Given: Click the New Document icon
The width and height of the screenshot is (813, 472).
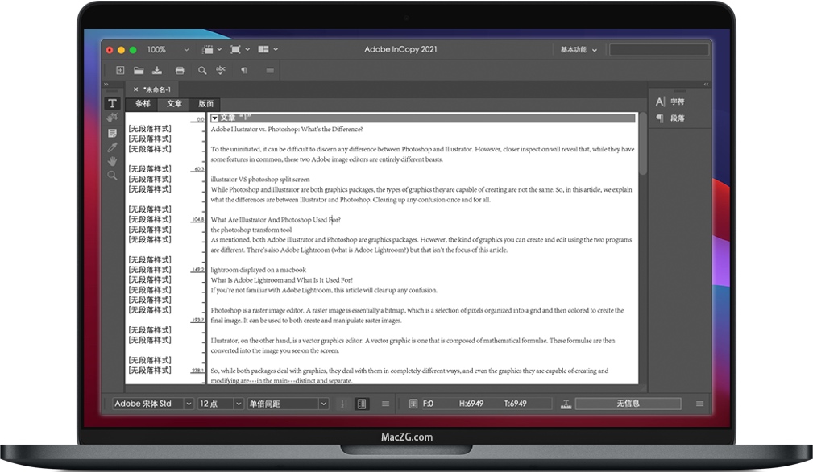Looking at the screenshot, I should [x=120, y=70].
